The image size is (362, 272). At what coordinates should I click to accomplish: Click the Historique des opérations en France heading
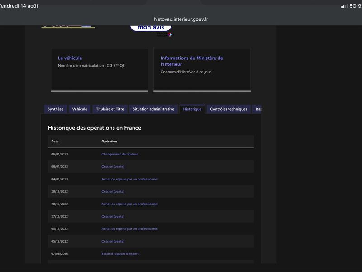point(95,128)
